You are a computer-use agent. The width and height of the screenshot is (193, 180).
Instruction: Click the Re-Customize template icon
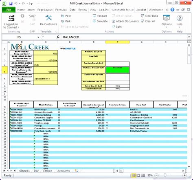pyautogui.click(x=48, y=18)
